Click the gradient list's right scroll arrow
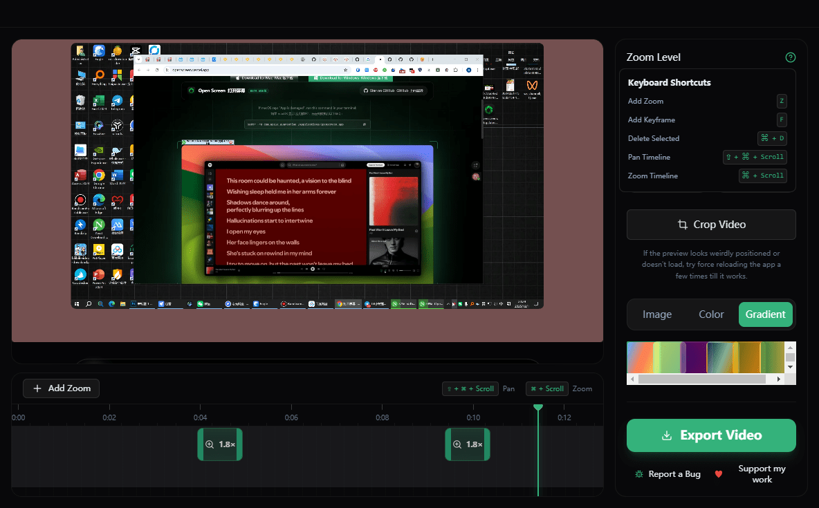819x508 pixels. point(779,379)
